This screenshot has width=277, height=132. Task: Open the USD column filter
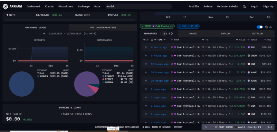[265, 40]
